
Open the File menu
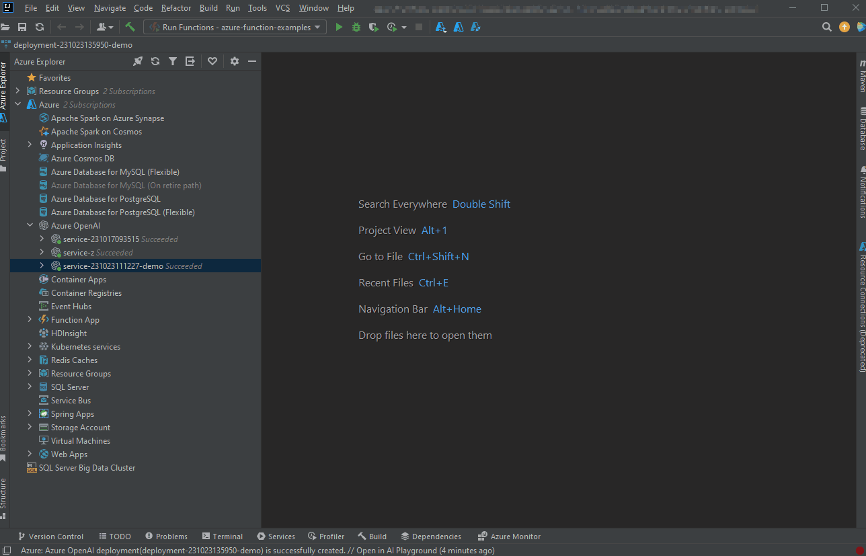pyautogui.click(x=31, y=8)
